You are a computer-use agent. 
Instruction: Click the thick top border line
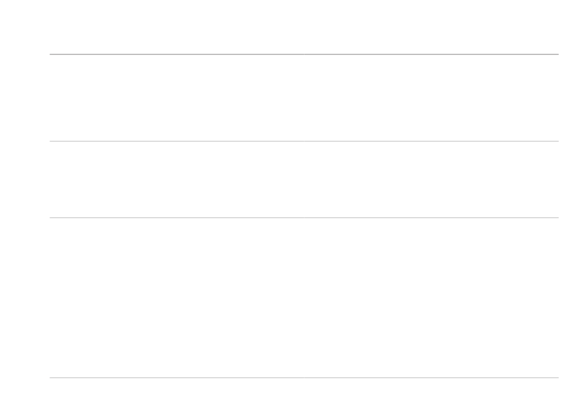point(304,54)
